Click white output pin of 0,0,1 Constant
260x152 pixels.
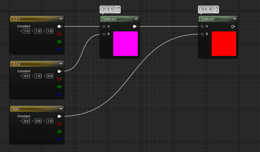59,116
